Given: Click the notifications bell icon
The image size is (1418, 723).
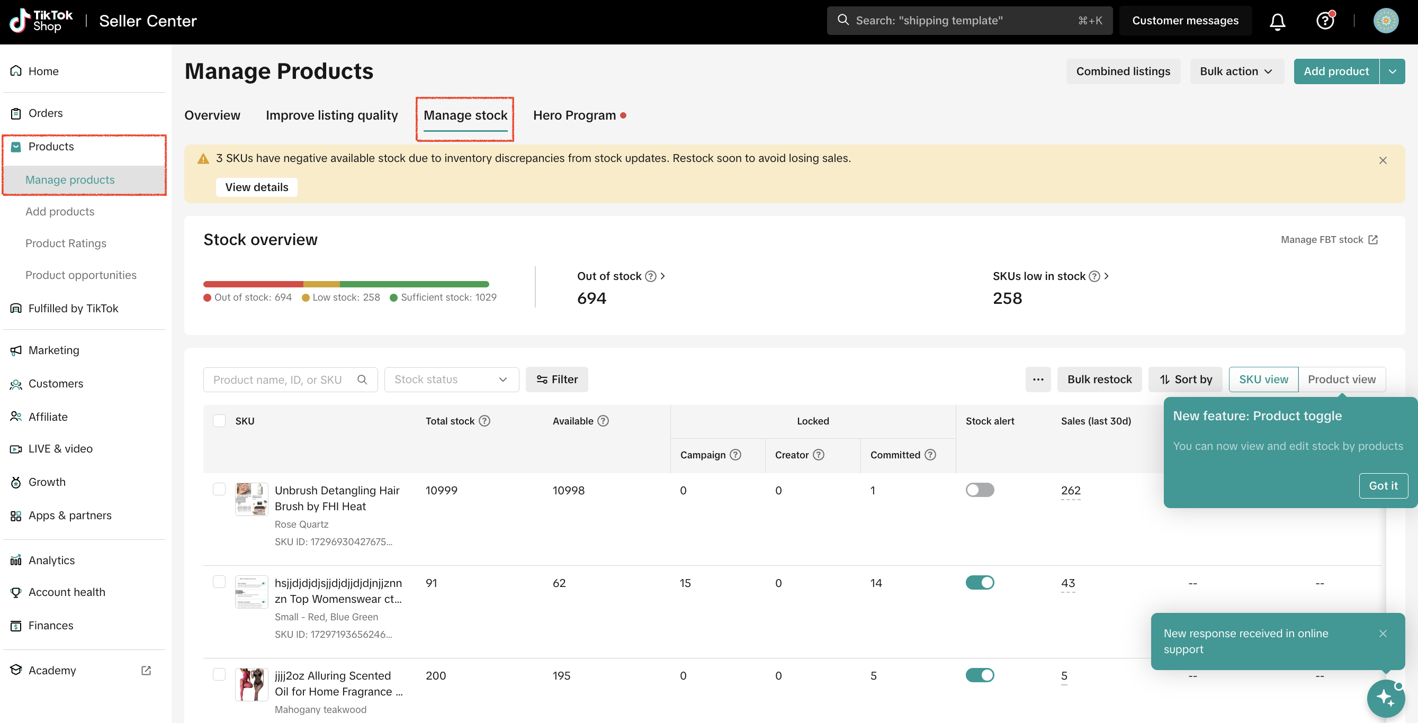Looking at the screenshot, I should (1277, 21).
